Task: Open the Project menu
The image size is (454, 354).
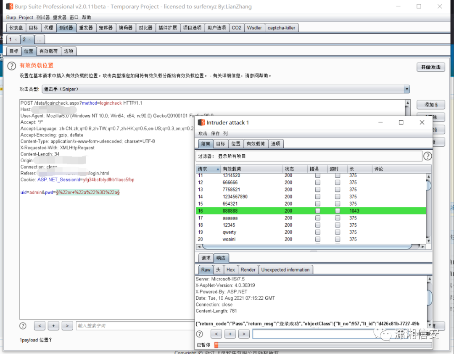Action: point(26,17)
